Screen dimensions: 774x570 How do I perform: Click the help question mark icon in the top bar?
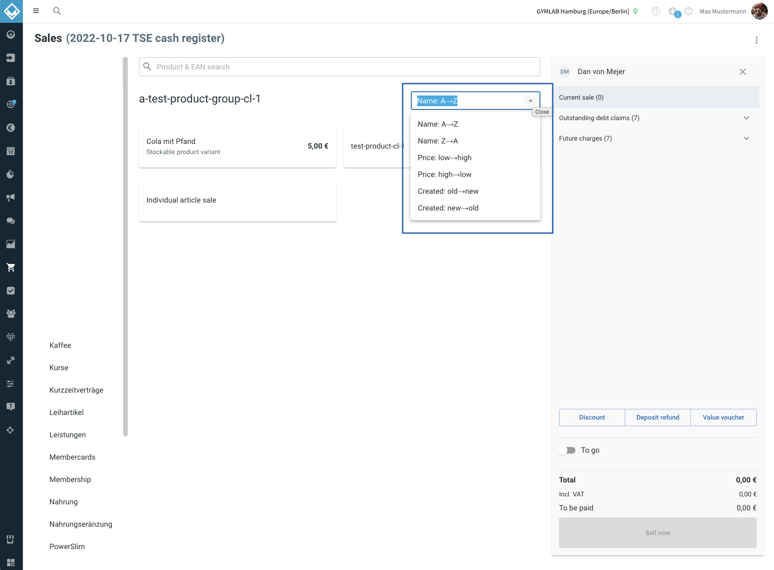656,11
